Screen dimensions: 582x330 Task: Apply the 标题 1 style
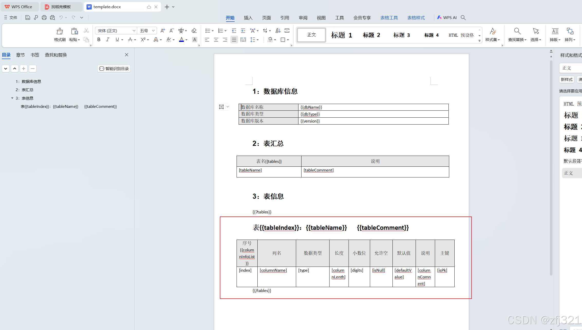pyautogui.click(x=341, y=35)
